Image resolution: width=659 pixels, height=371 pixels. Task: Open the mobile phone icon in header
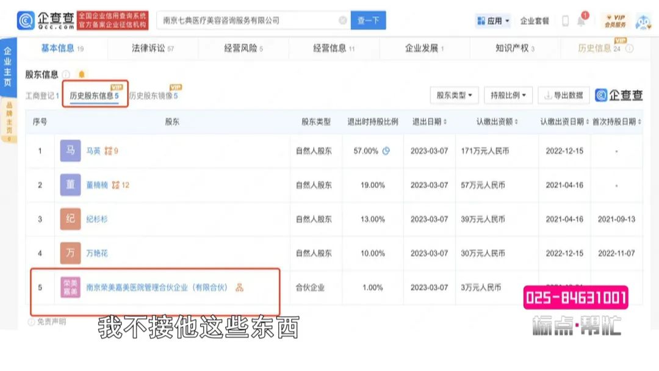point(565,21)
